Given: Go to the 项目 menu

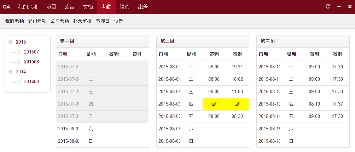Looking at the screenshot, I should [x=51, y=7].
